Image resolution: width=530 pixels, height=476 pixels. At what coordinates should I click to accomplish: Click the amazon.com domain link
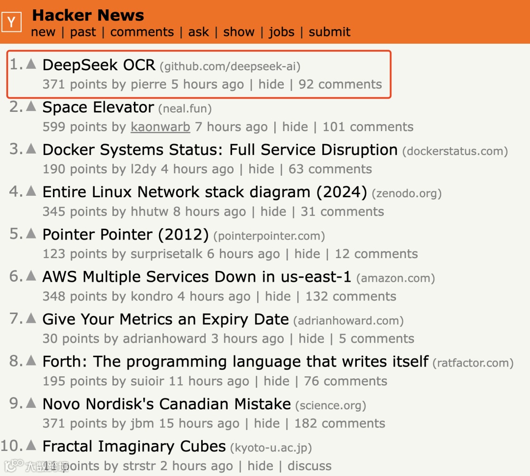click(396, 278)
